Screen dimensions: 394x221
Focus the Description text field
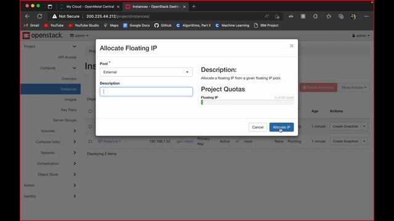click(x=146, y=91)
